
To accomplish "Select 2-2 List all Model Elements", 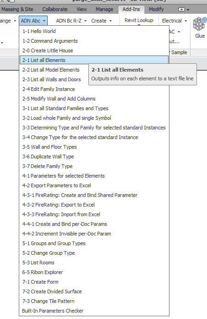I will [54, 70].
